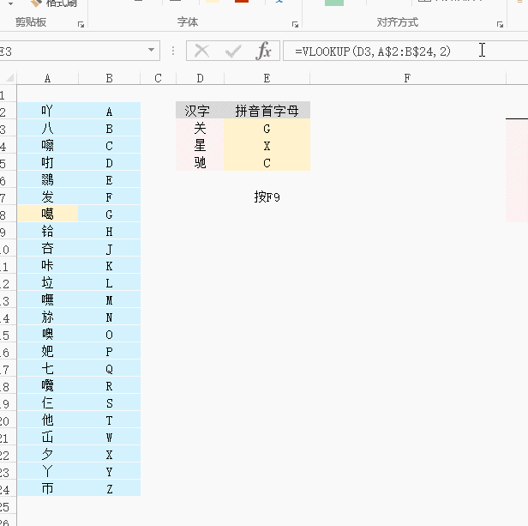Open the 对齐方式 alignment dialog launcher
This screenshot has height=526, width=528.
[500, 24]
